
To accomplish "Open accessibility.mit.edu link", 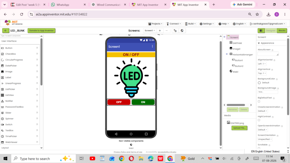I will pos(167,152).
